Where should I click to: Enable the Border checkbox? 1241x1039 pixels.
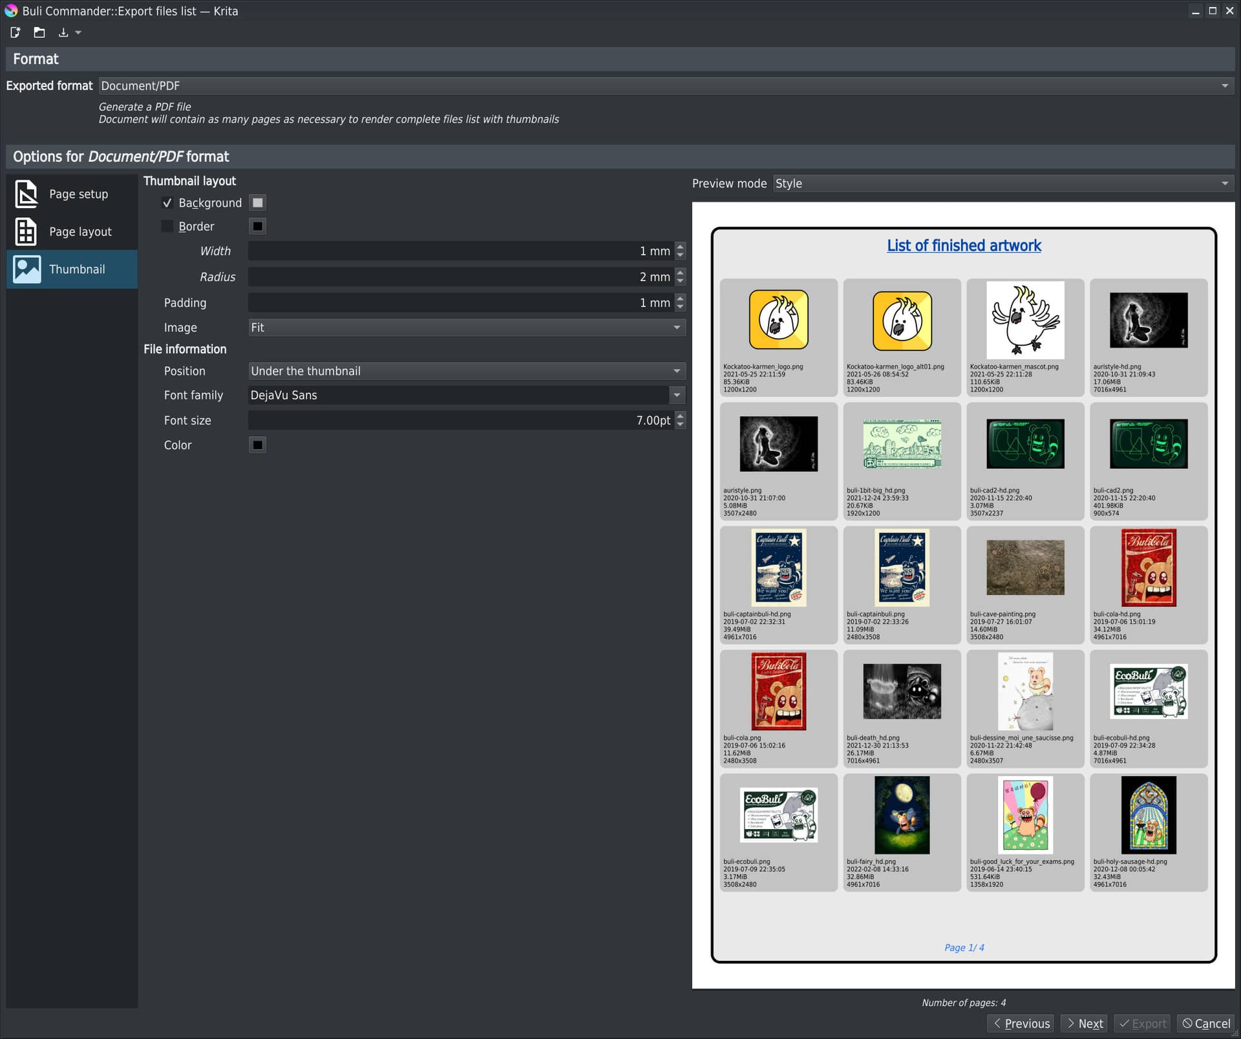click(167, 226)
